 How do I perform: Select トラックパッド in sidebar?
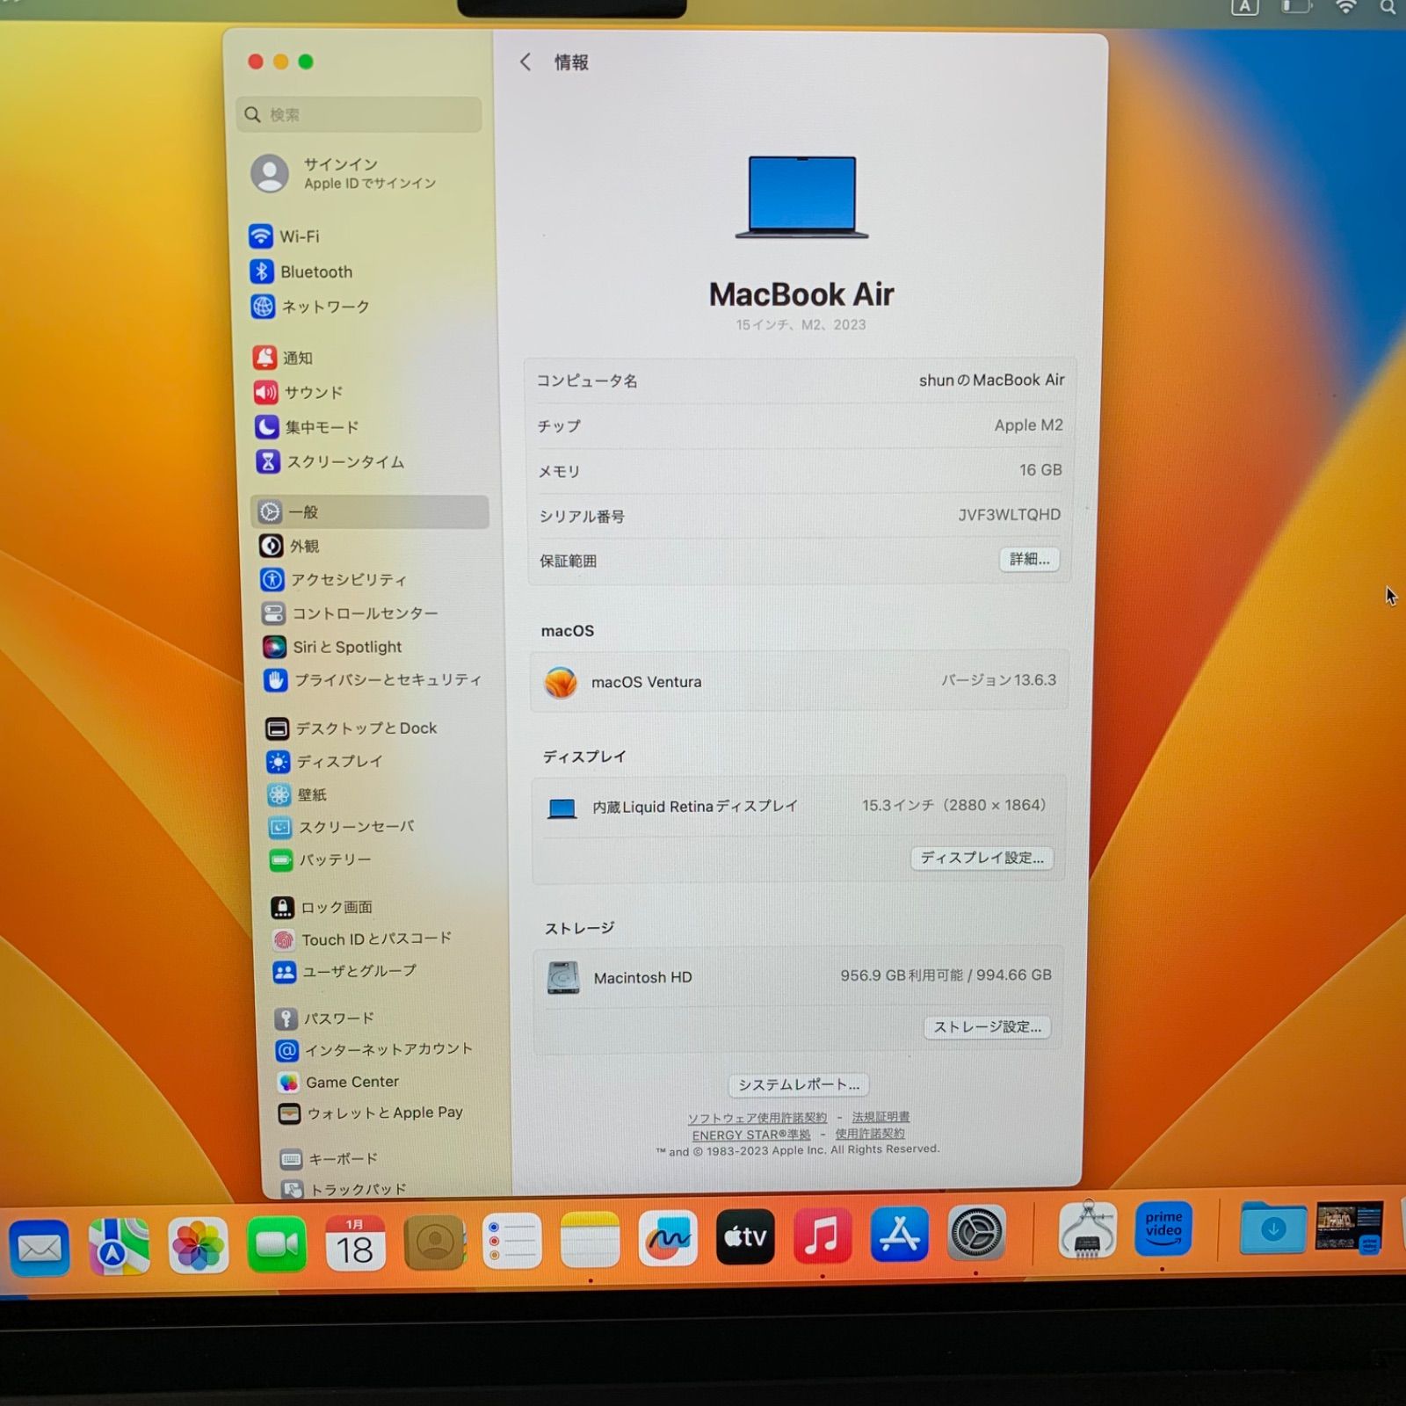tap(344, 1189)
